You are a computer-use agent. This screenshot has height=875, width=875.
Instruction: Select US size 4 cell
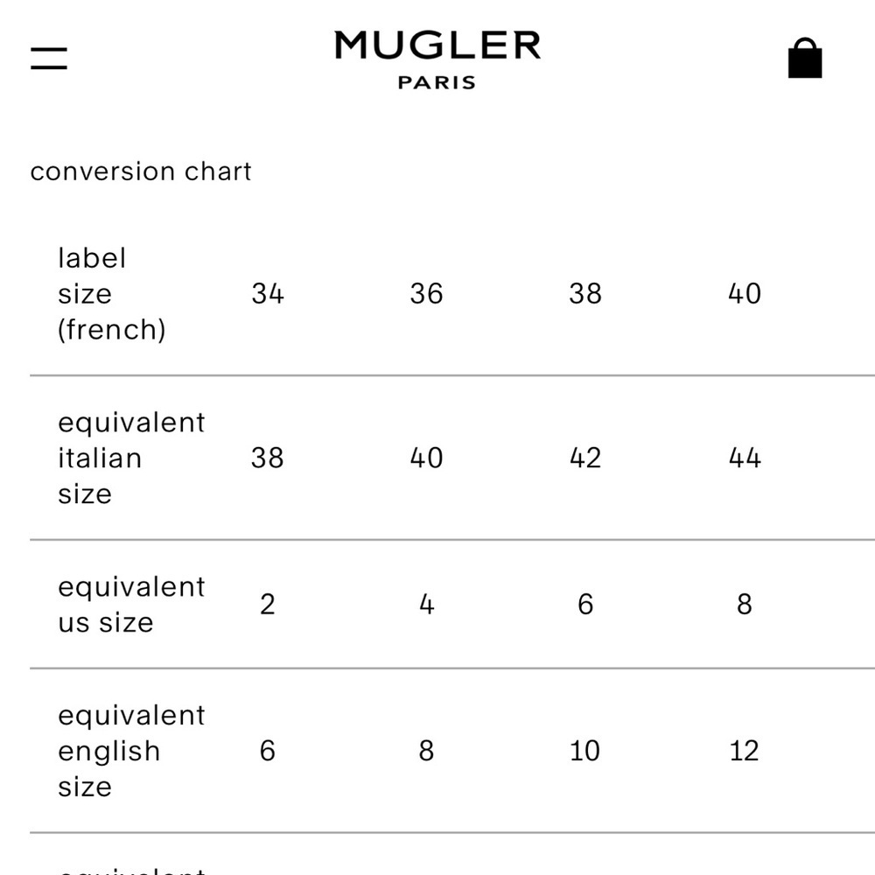click(426, 605)
